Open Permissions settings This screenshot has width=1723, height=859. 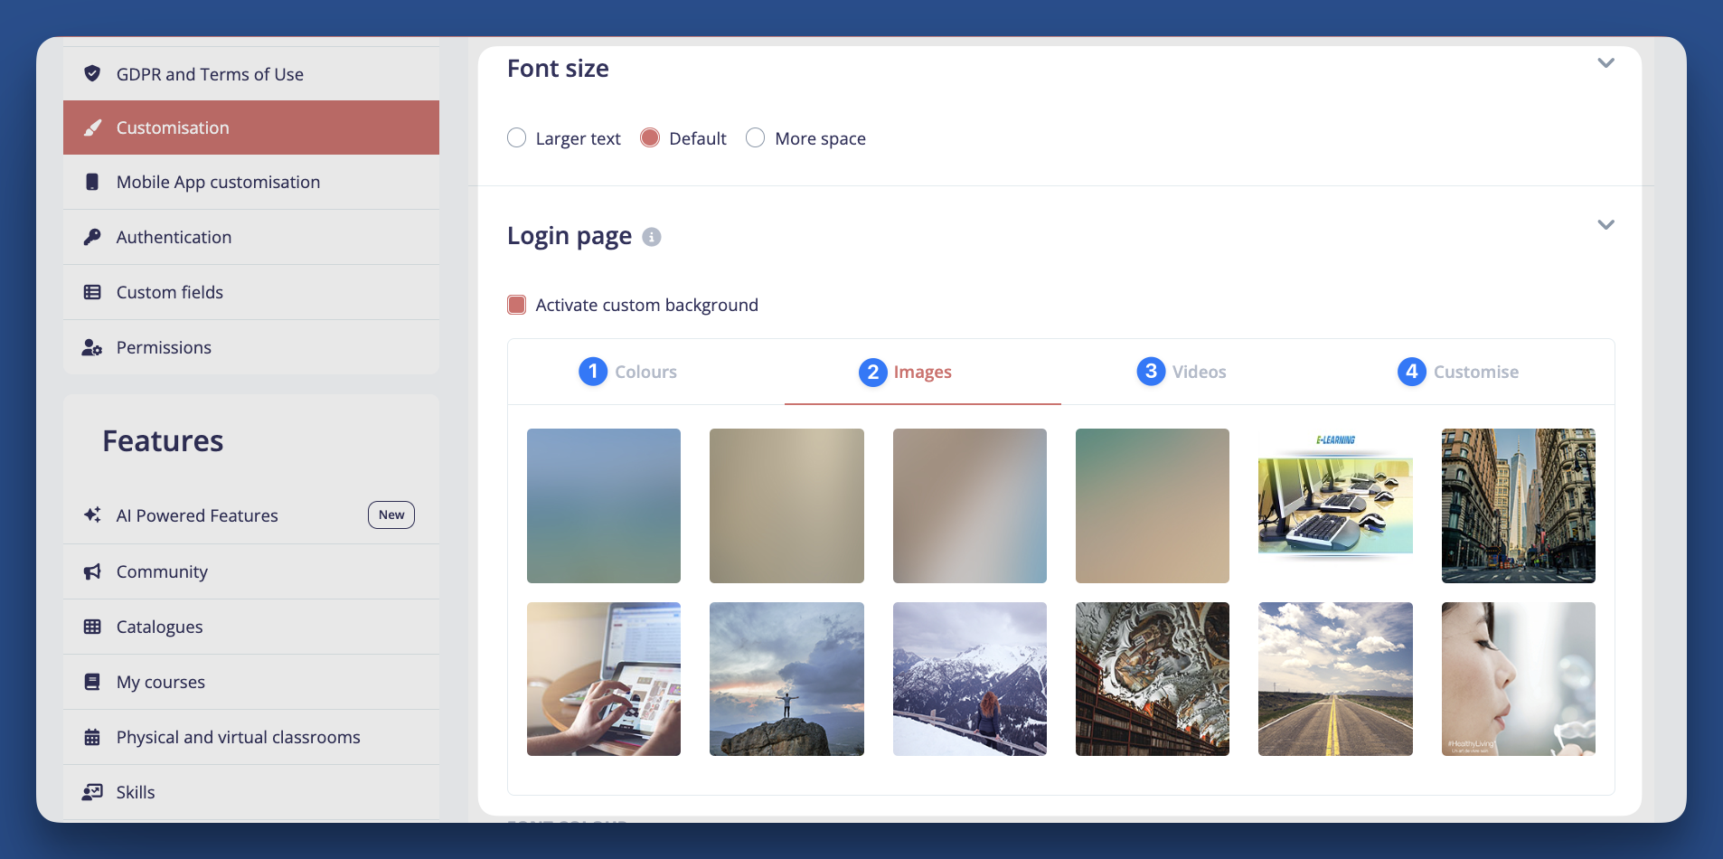tap(251, 347)
